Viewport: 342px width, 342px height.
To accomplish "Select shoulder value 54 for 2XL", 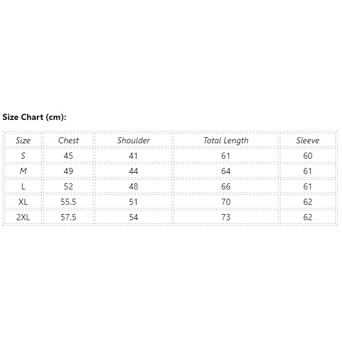I will tap(133, 217).
